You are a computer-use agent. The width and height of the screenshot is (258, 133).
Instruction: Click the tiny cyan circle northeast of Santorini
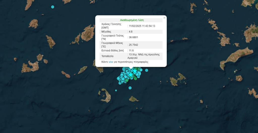pyautogui.click(x=116, y=90)
